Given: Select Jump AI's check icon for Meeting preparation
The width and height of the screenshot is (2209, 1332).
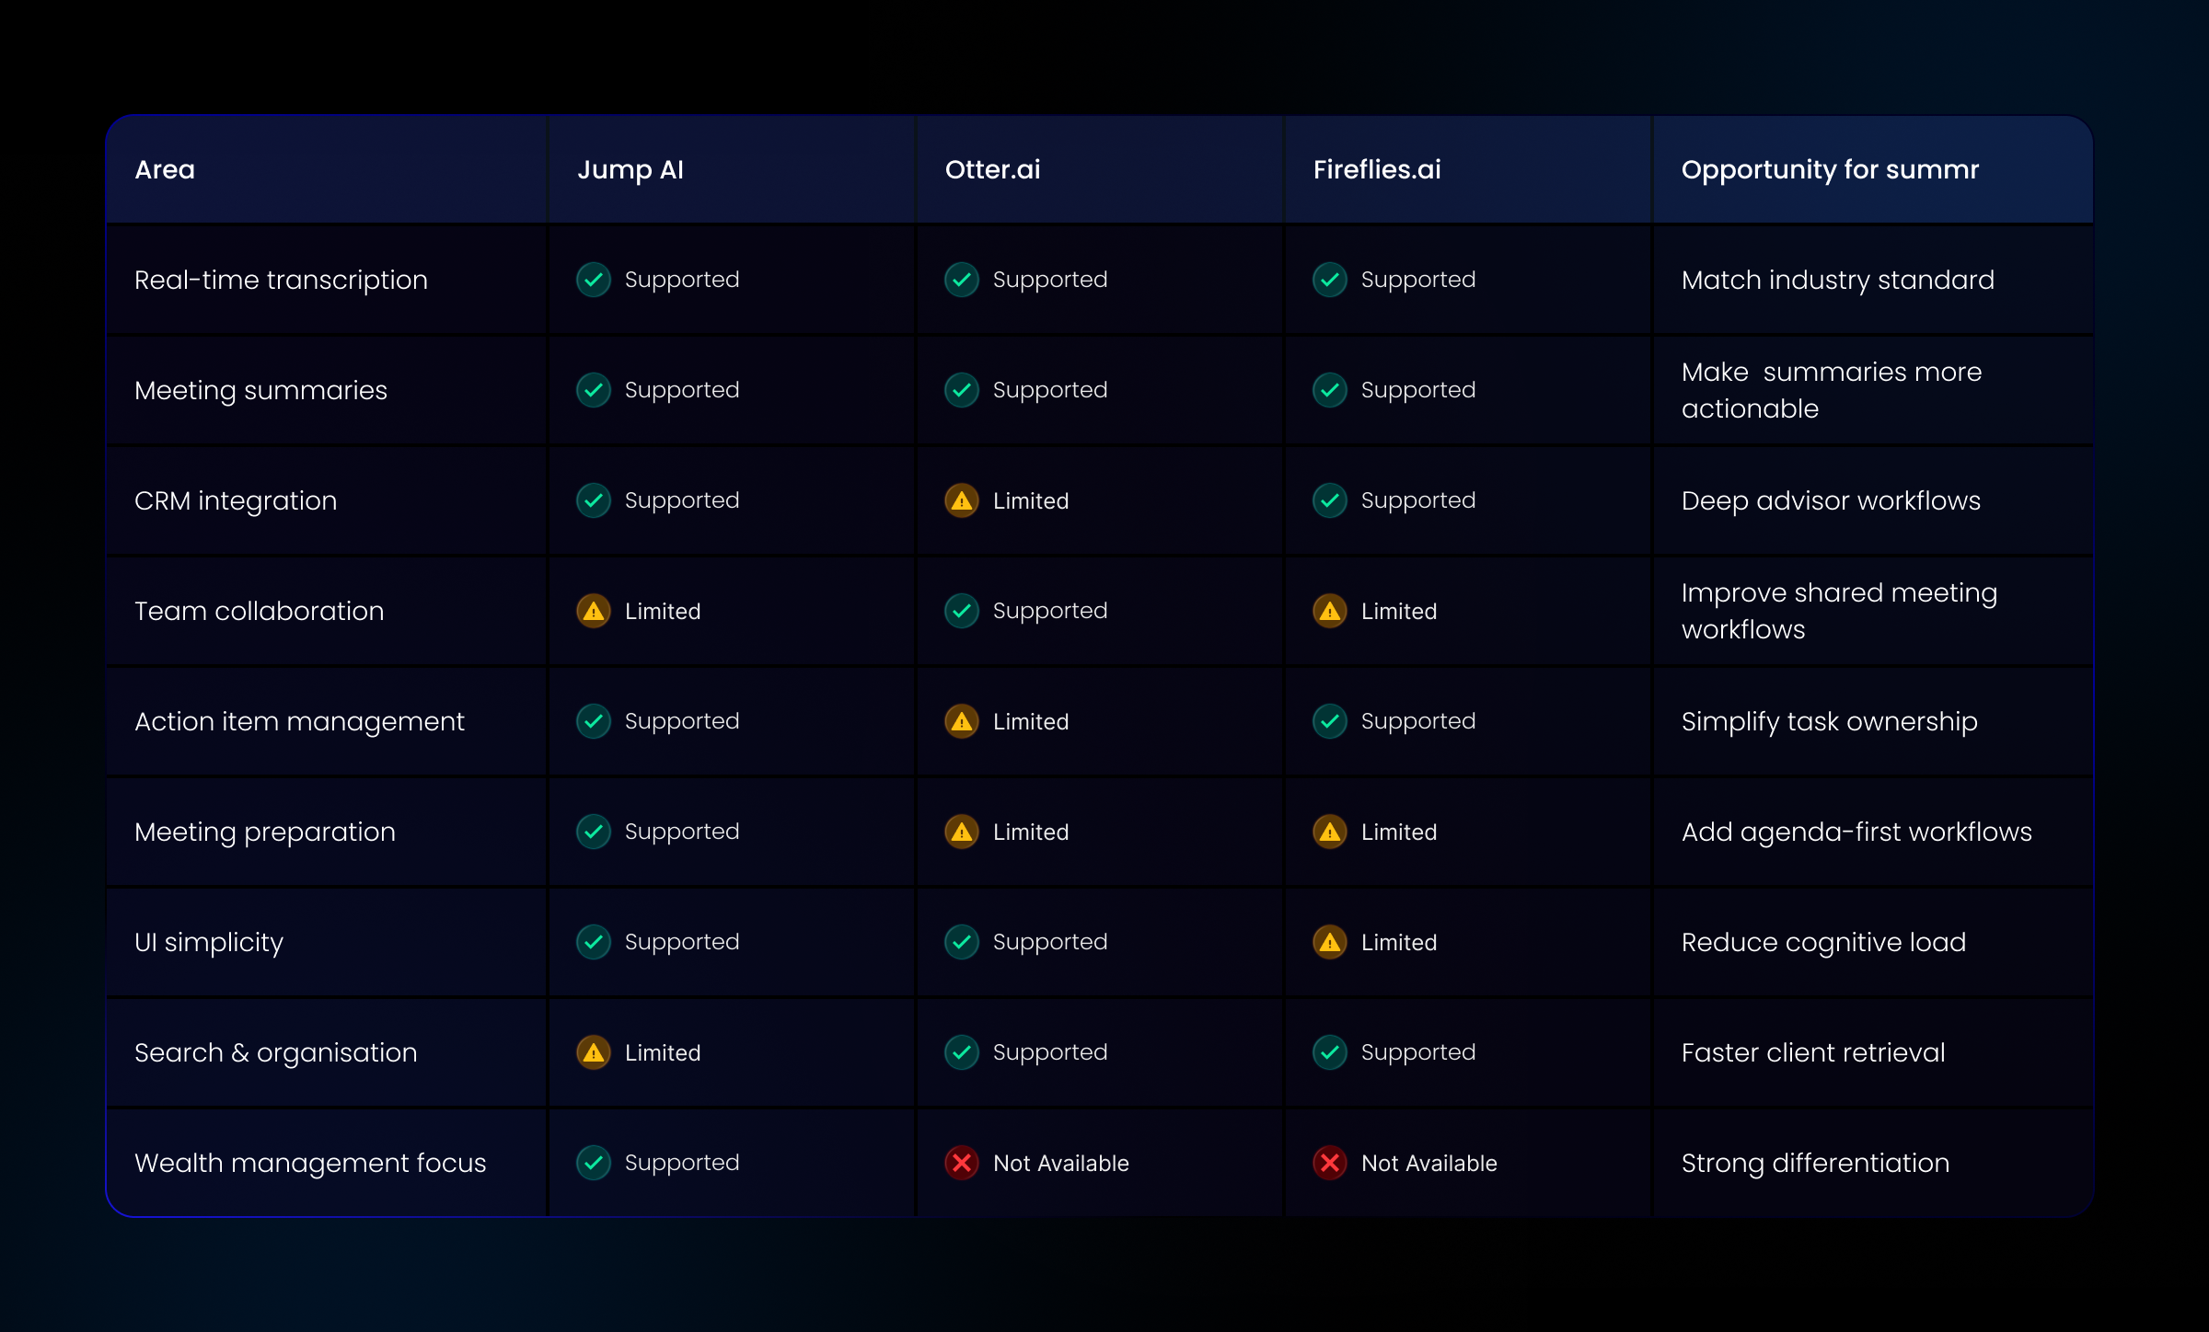Looking at the screenshot, I should click(x=594, y=832).
